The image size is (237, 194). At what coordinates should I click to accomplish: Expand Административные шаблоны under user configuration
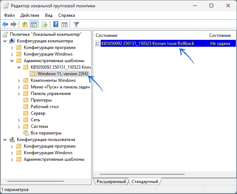(x=12, y=160)
